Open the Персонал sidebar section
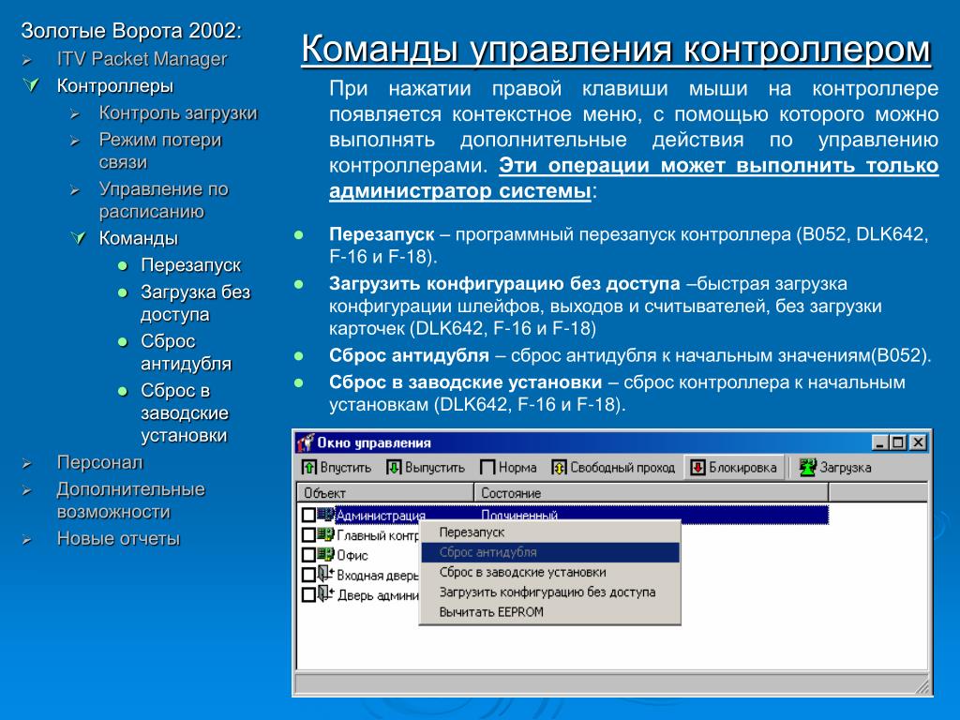 click(x=99, y=462)
